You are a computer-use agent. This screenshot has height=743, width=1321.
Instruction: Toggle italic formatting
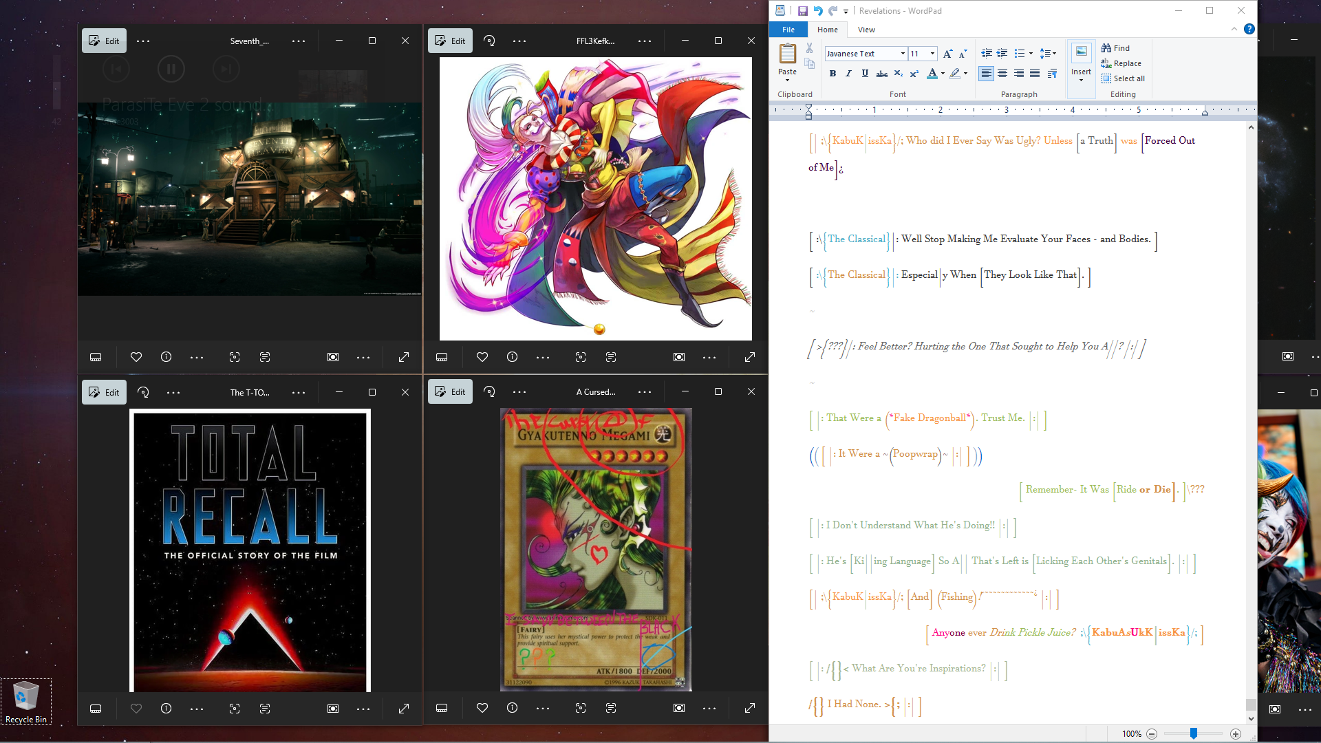pos(848,74)
